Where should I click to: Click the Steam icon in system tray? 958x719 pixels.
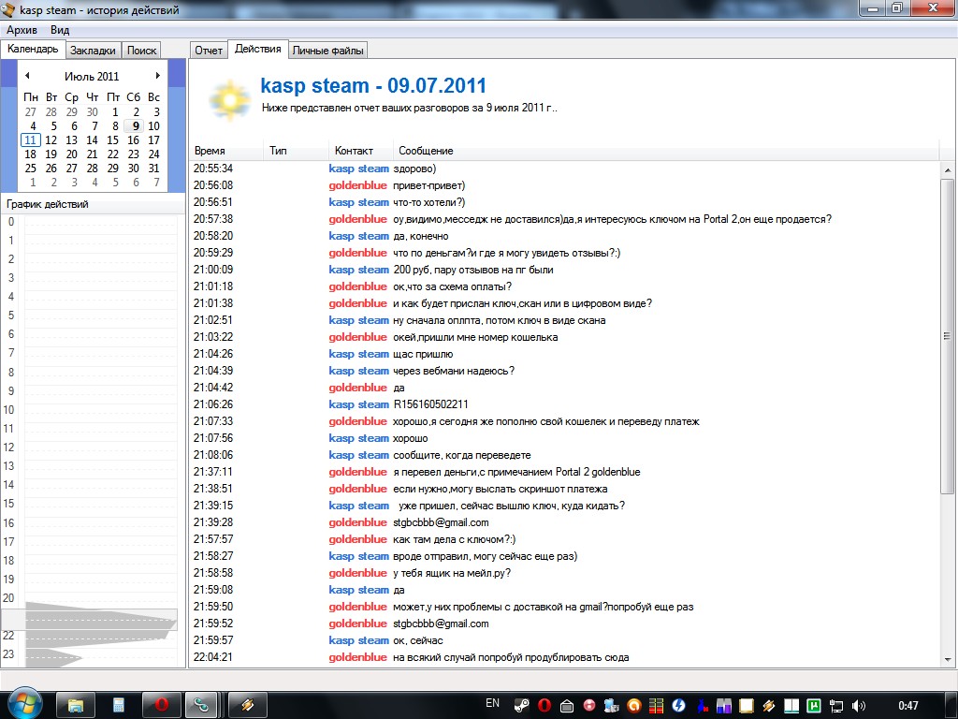coord(521,706)
